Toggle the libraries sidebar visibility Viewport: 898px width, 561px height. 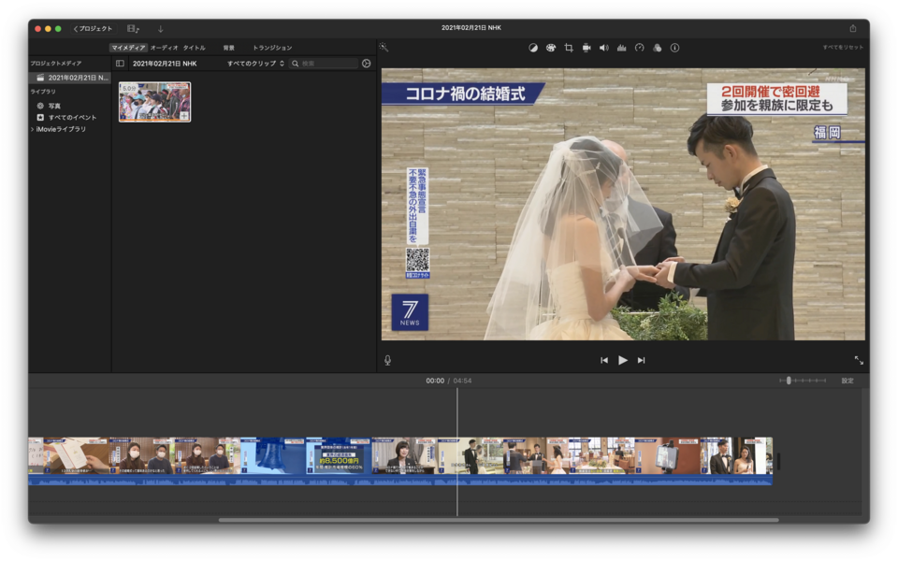point(120,64)
